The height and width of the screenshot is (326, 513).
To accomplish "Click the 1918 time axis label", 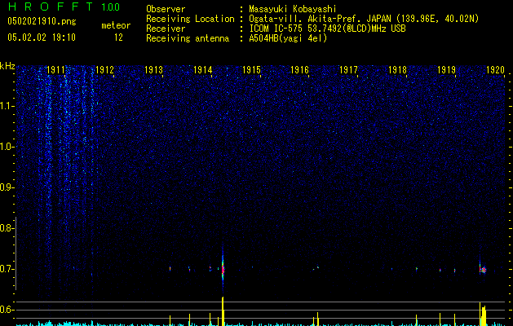I will [397, 70].
